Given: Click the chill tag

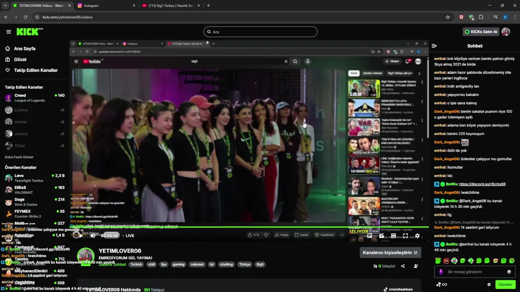Looking at the screenshot, I should point(152,264).
